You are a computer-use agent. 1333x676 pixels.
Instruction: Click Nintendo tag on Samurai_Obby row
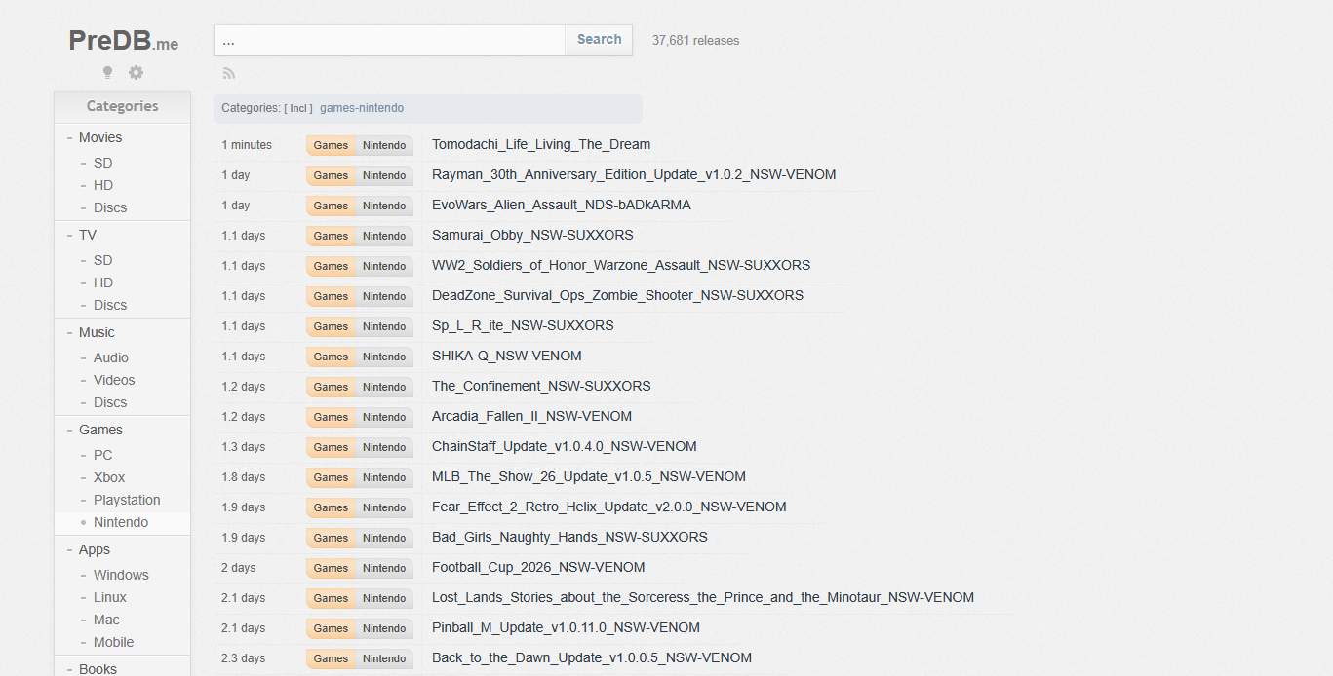coord(384,236)
